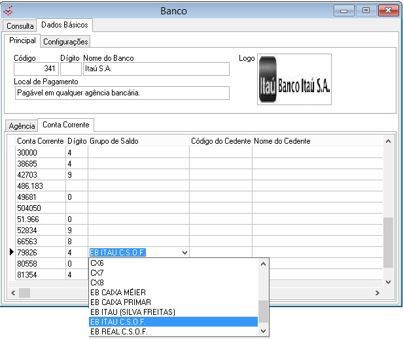Click the horizontal scrollbar right arrow
Image resolution: width=403 pixels, height=339 pixels.
[378, 293]
